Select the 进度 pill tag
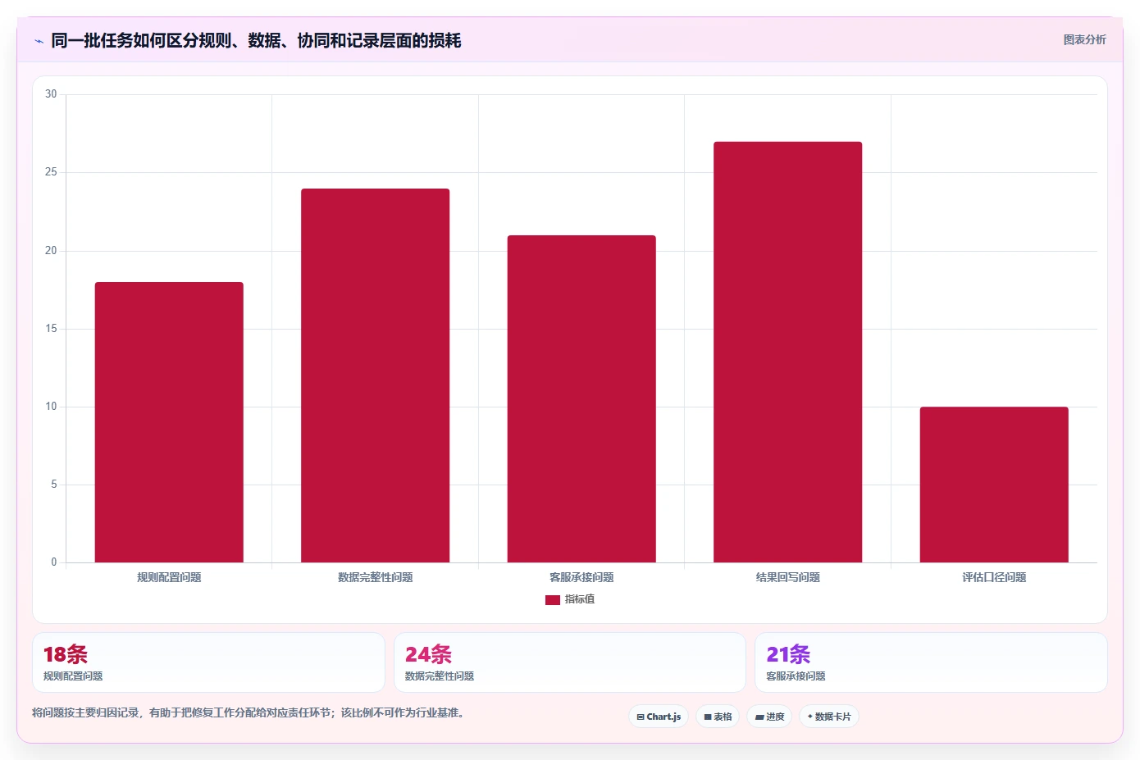The image size is (1140, 760). pos(769,717)
